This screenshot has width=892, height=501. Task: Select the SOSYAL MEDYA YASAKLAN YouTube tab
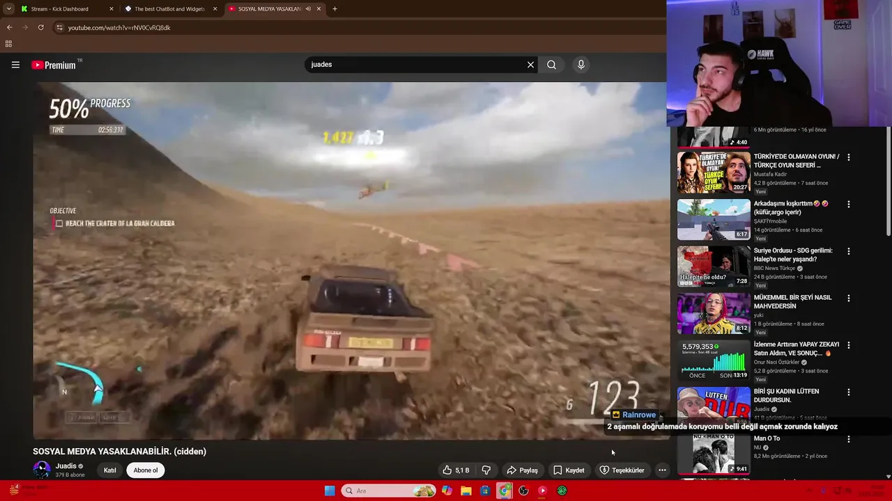tap(268, 9)
